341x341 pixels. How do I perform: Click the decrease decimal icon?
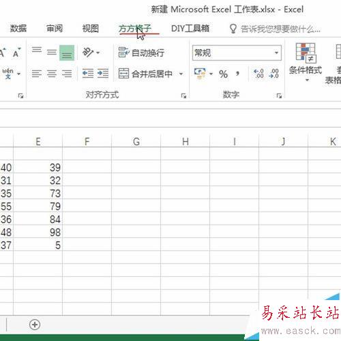[273, 74]
